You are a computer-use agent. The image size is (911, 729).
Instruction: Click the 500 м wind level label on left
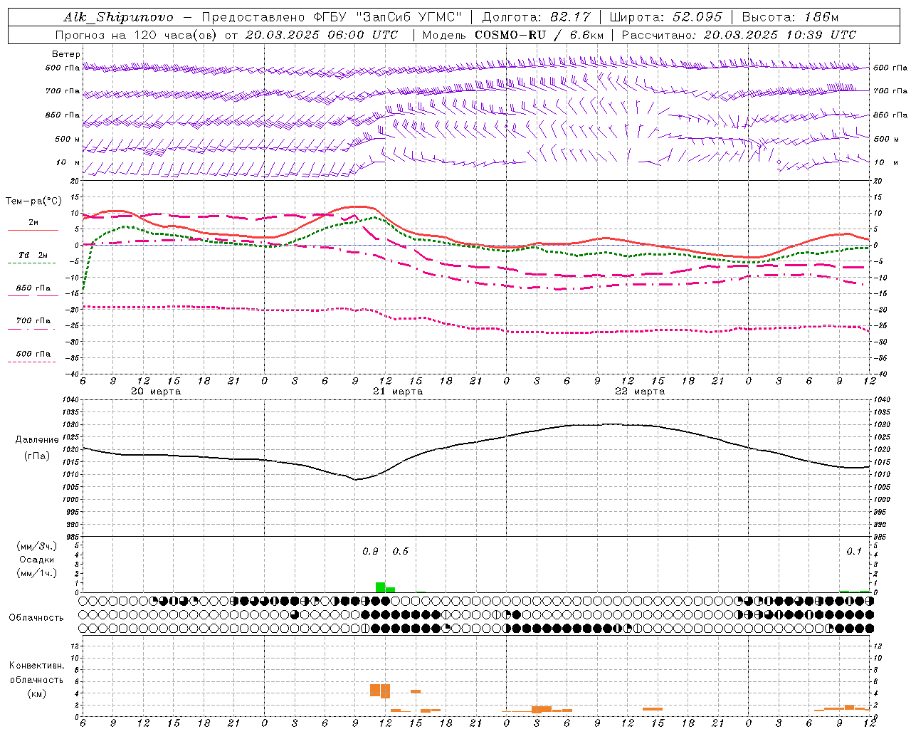67,139
